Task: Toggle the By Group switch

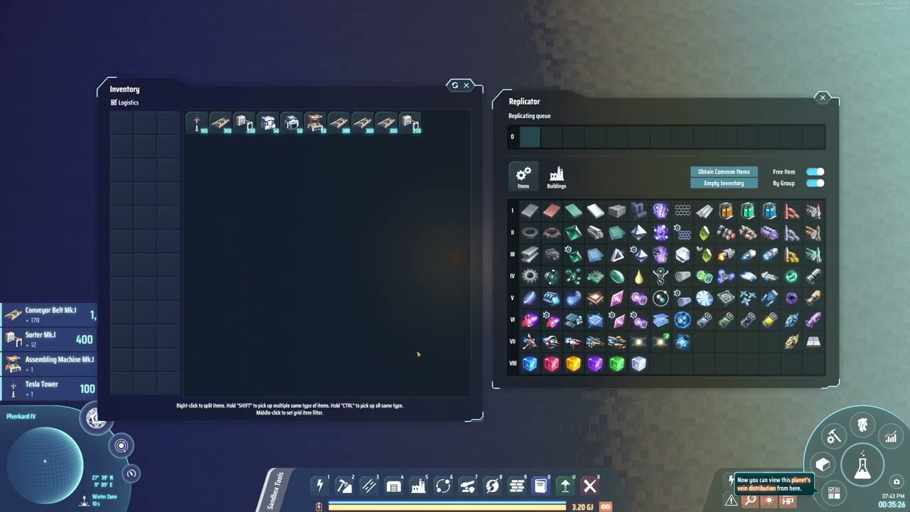Action: pos(815,183)
